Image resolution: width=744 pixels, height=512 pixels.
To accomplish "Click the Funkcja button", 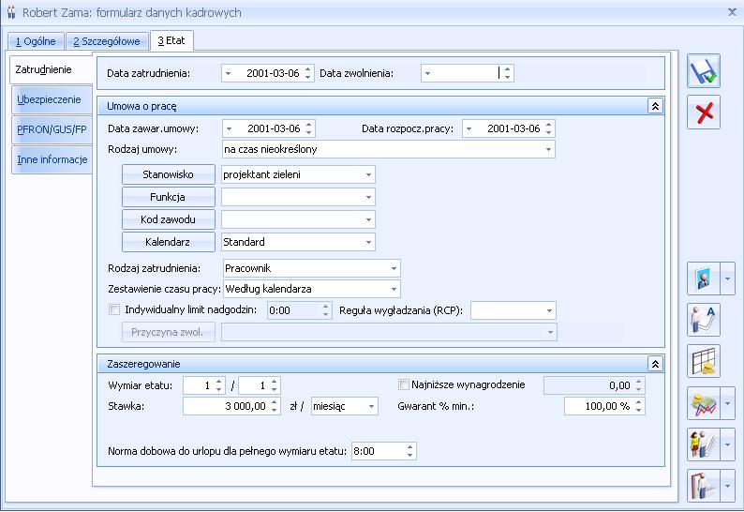I will 169,197.
